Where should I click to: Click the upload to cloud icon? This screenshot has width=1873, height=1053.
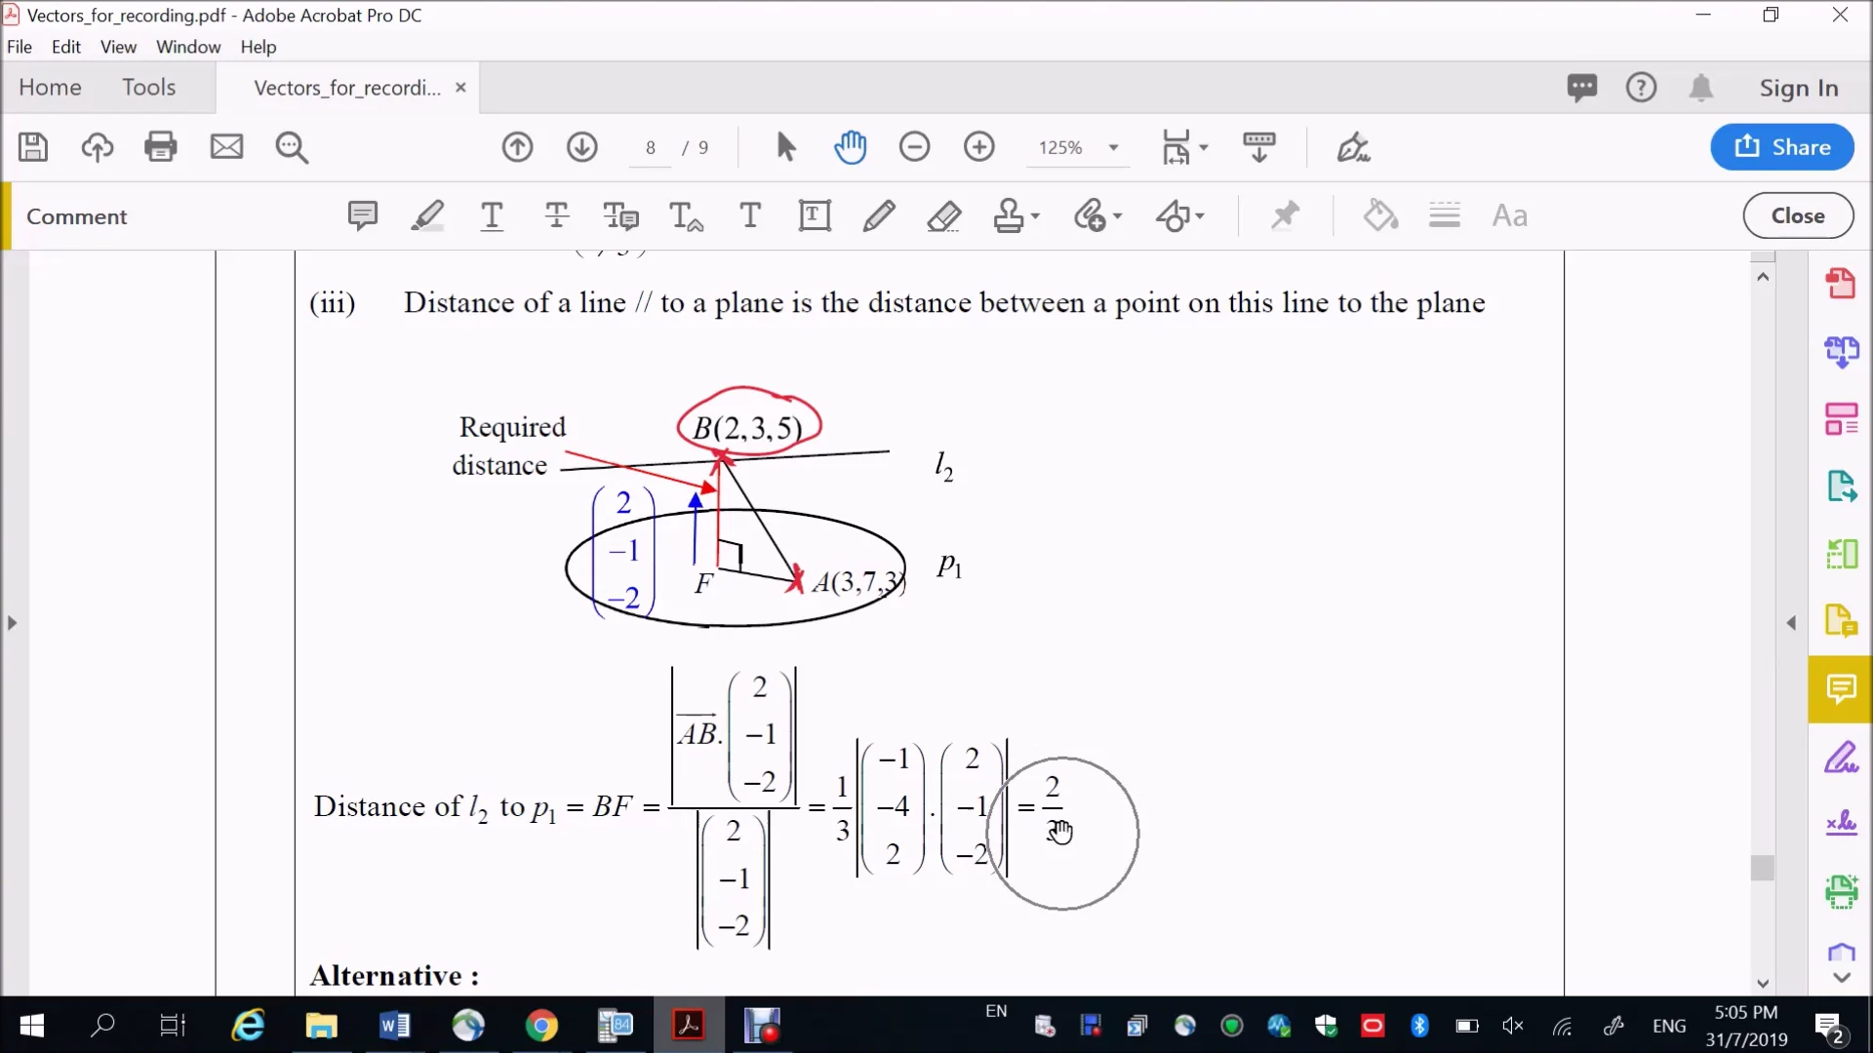pyautogui.click(x=97, y=147)
